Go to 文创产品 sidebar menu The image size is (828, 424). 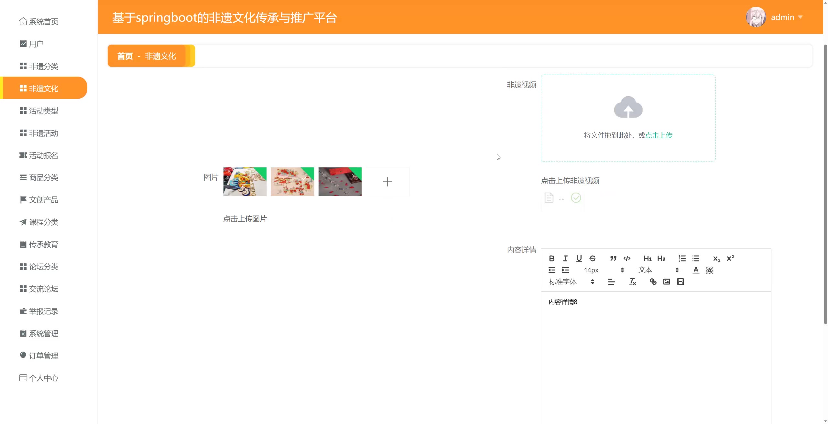(x=43, y=200)
